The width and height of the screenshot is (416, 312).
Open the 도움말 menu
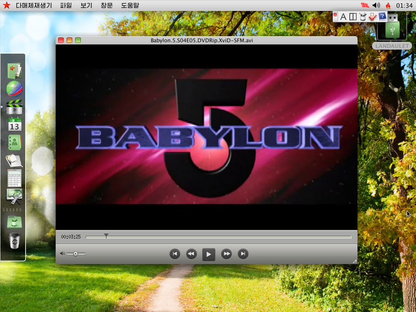click(130, 5)
